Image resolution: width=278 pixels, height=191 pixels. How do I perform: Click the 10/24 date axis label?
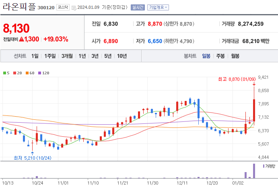click(37, 183)
